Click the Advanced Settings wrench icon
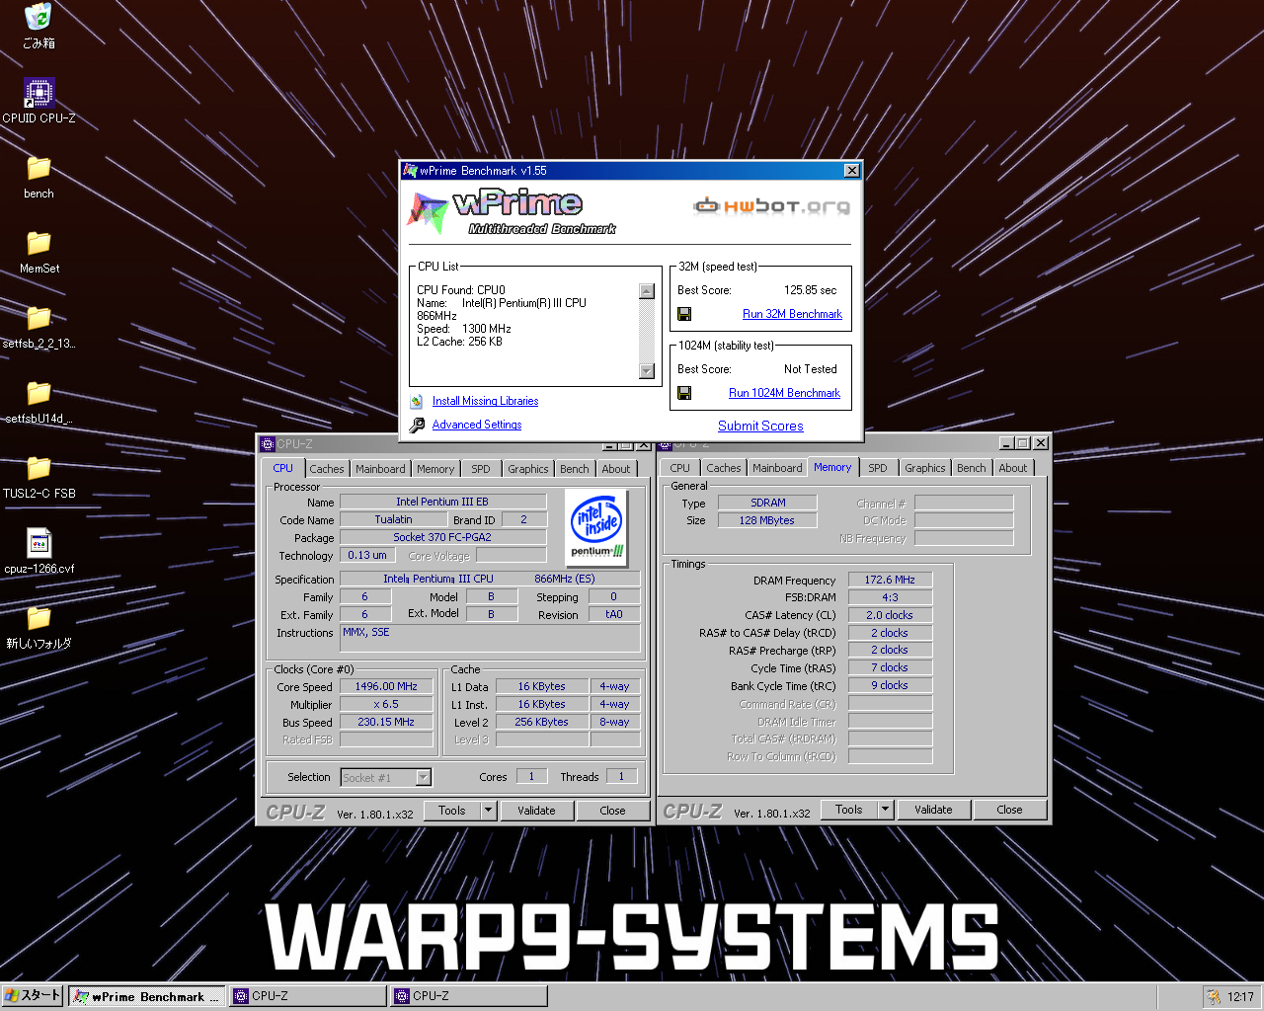Image resolution: width=1264 pixels, height=1011 pixels. [417, 425]
